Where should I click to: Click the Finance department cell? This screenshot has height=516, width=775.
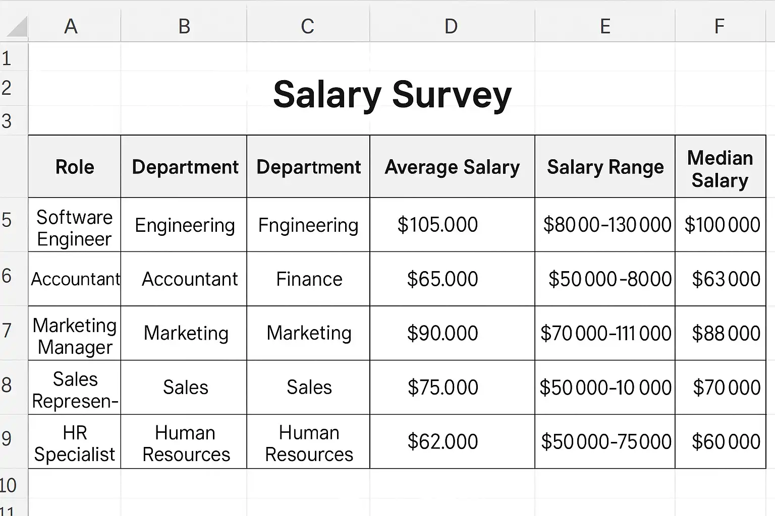309,279
